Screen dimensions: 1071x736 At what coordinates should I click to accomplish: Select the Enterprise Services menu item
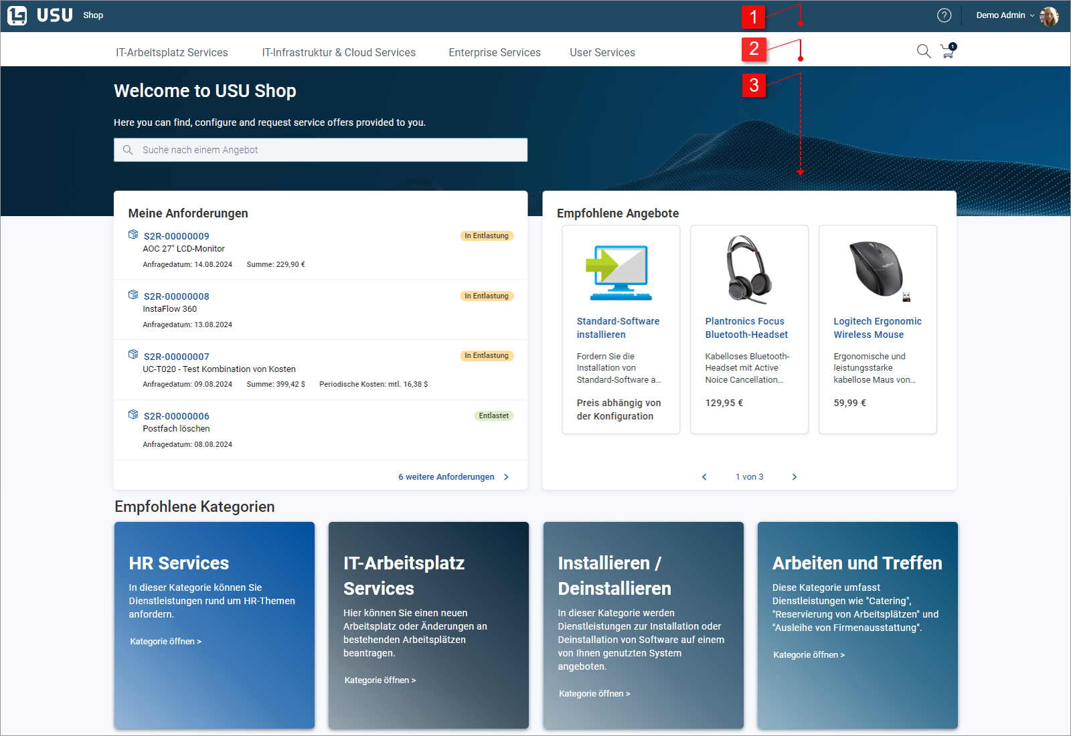495,52
